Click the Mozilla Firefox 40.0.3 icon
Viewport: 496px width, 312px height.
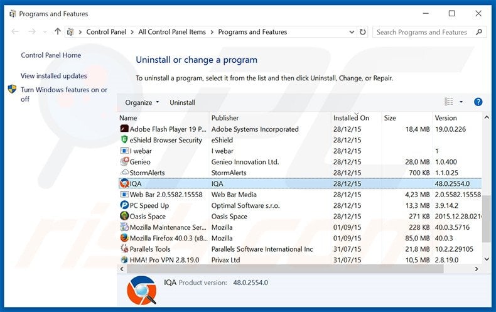[124, 238]
